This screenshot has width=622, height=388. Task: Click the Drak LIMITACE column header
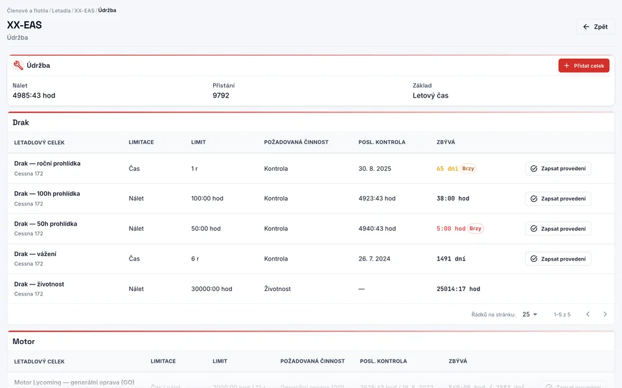click(141, 142)
